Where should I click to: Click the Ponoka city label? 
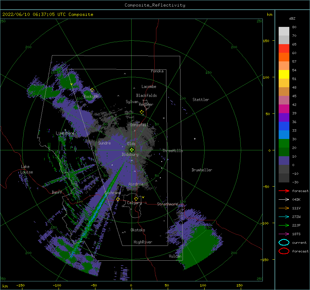(x=157, y=71)
